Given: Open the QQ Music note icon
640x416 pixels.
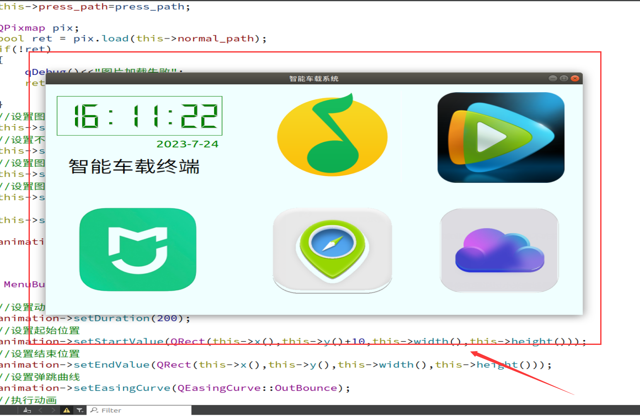Looking at the screenshot, I should [332, 134].
